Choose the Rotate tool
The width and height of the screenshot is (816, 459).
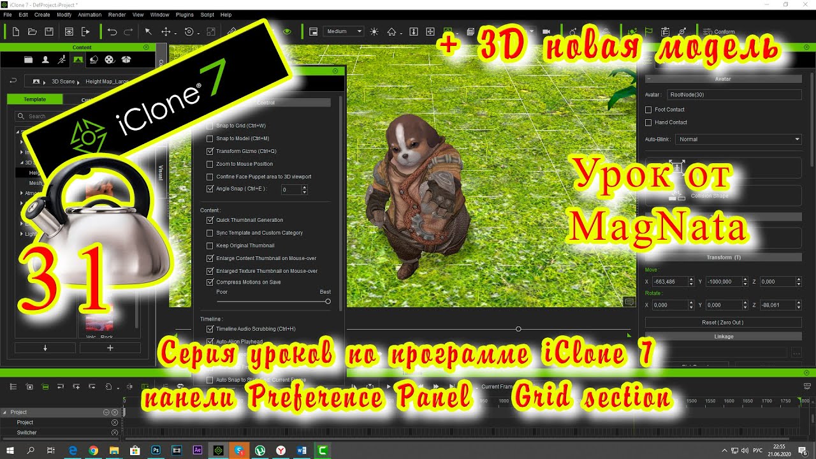[x=189, y=31]
